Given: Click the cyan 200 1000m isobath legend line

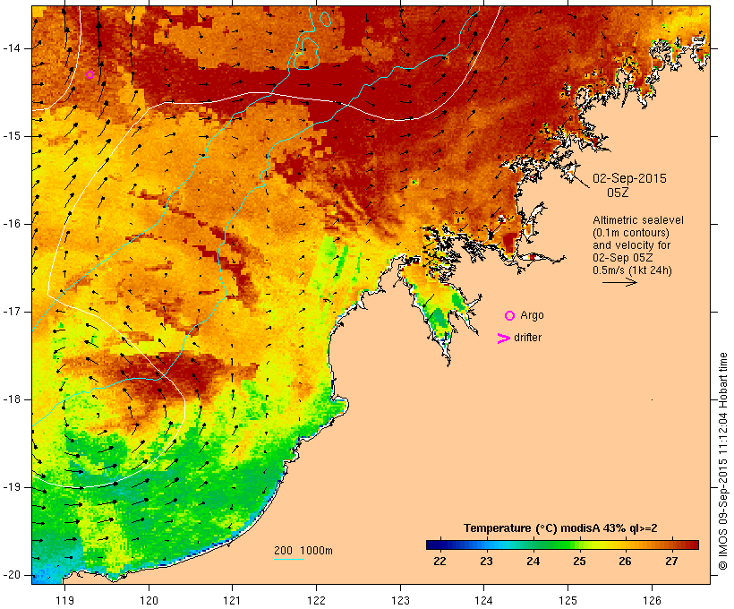Looking at the screenshot, I should click(x=289, y=559).
